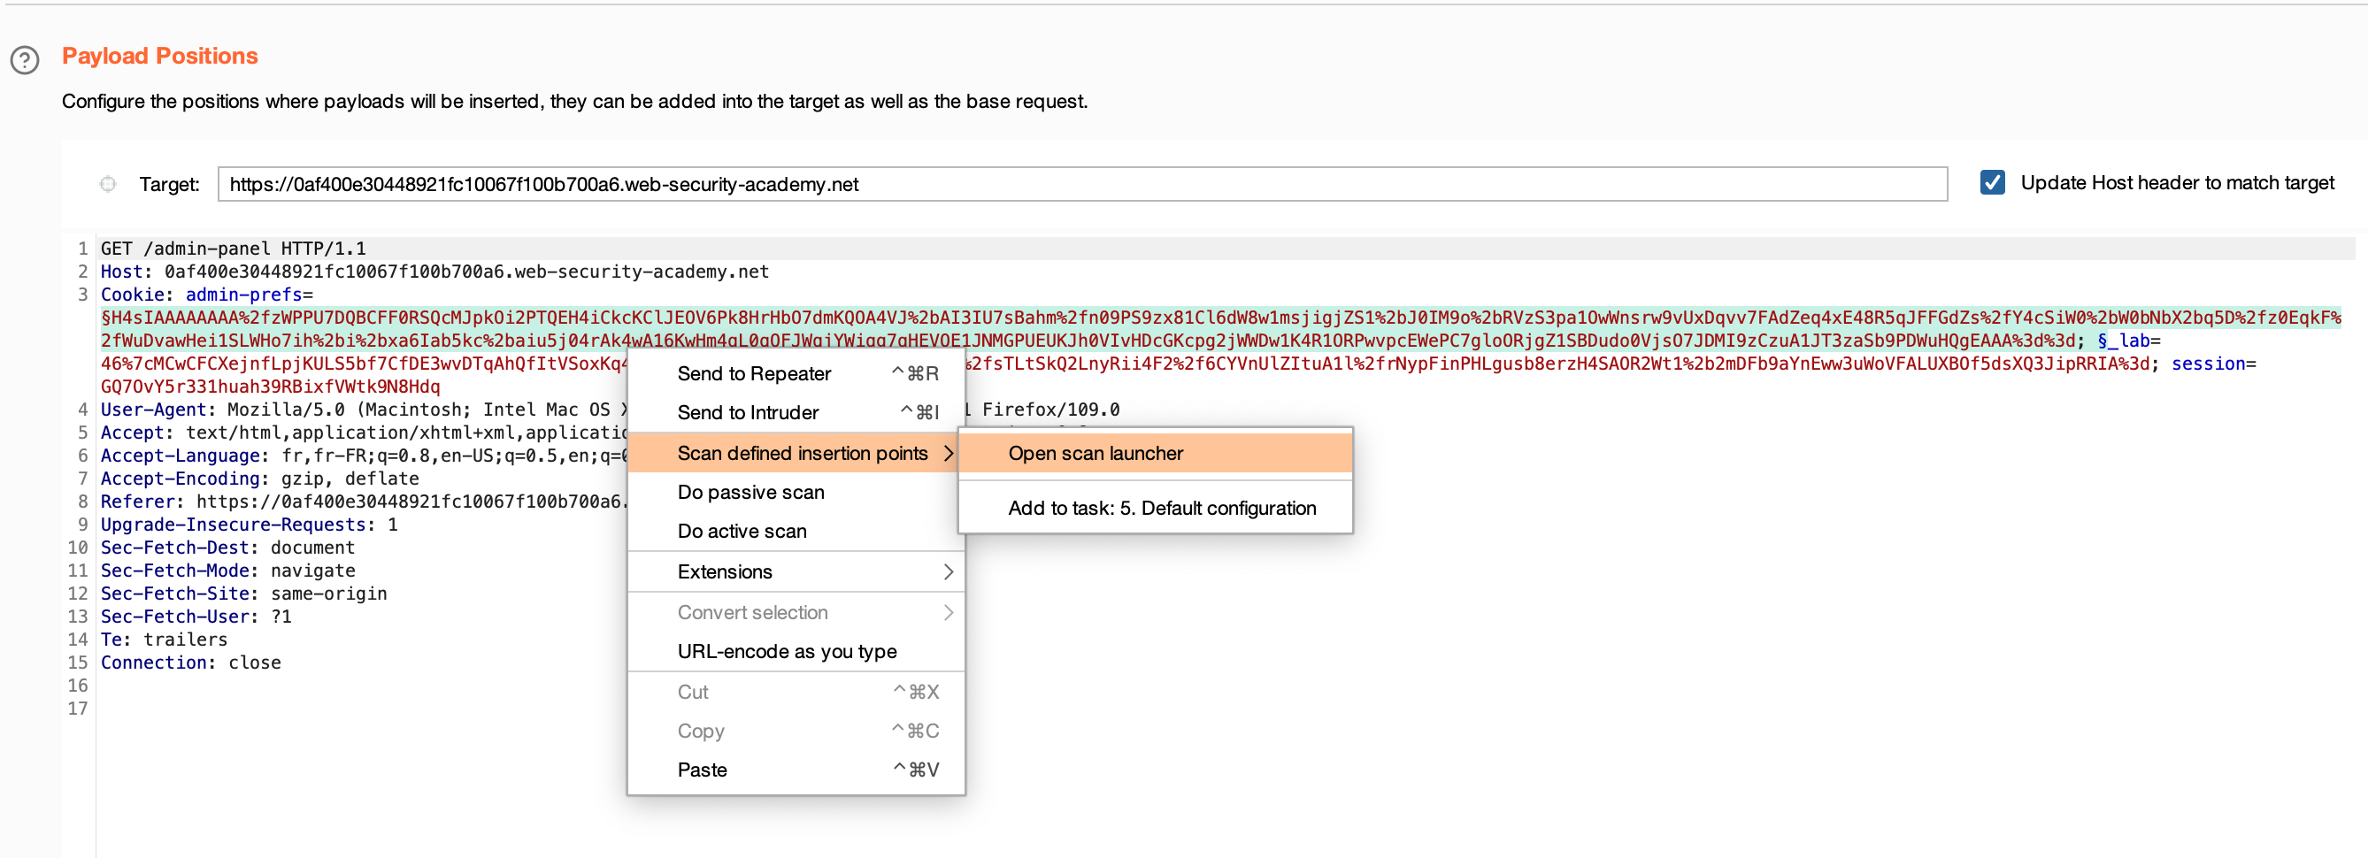Run Do passive scan

[750, 493]
